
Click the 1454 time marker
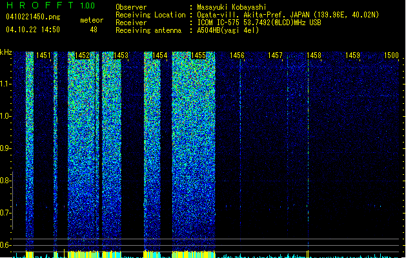pyautogui.click(x=160, y=55)
